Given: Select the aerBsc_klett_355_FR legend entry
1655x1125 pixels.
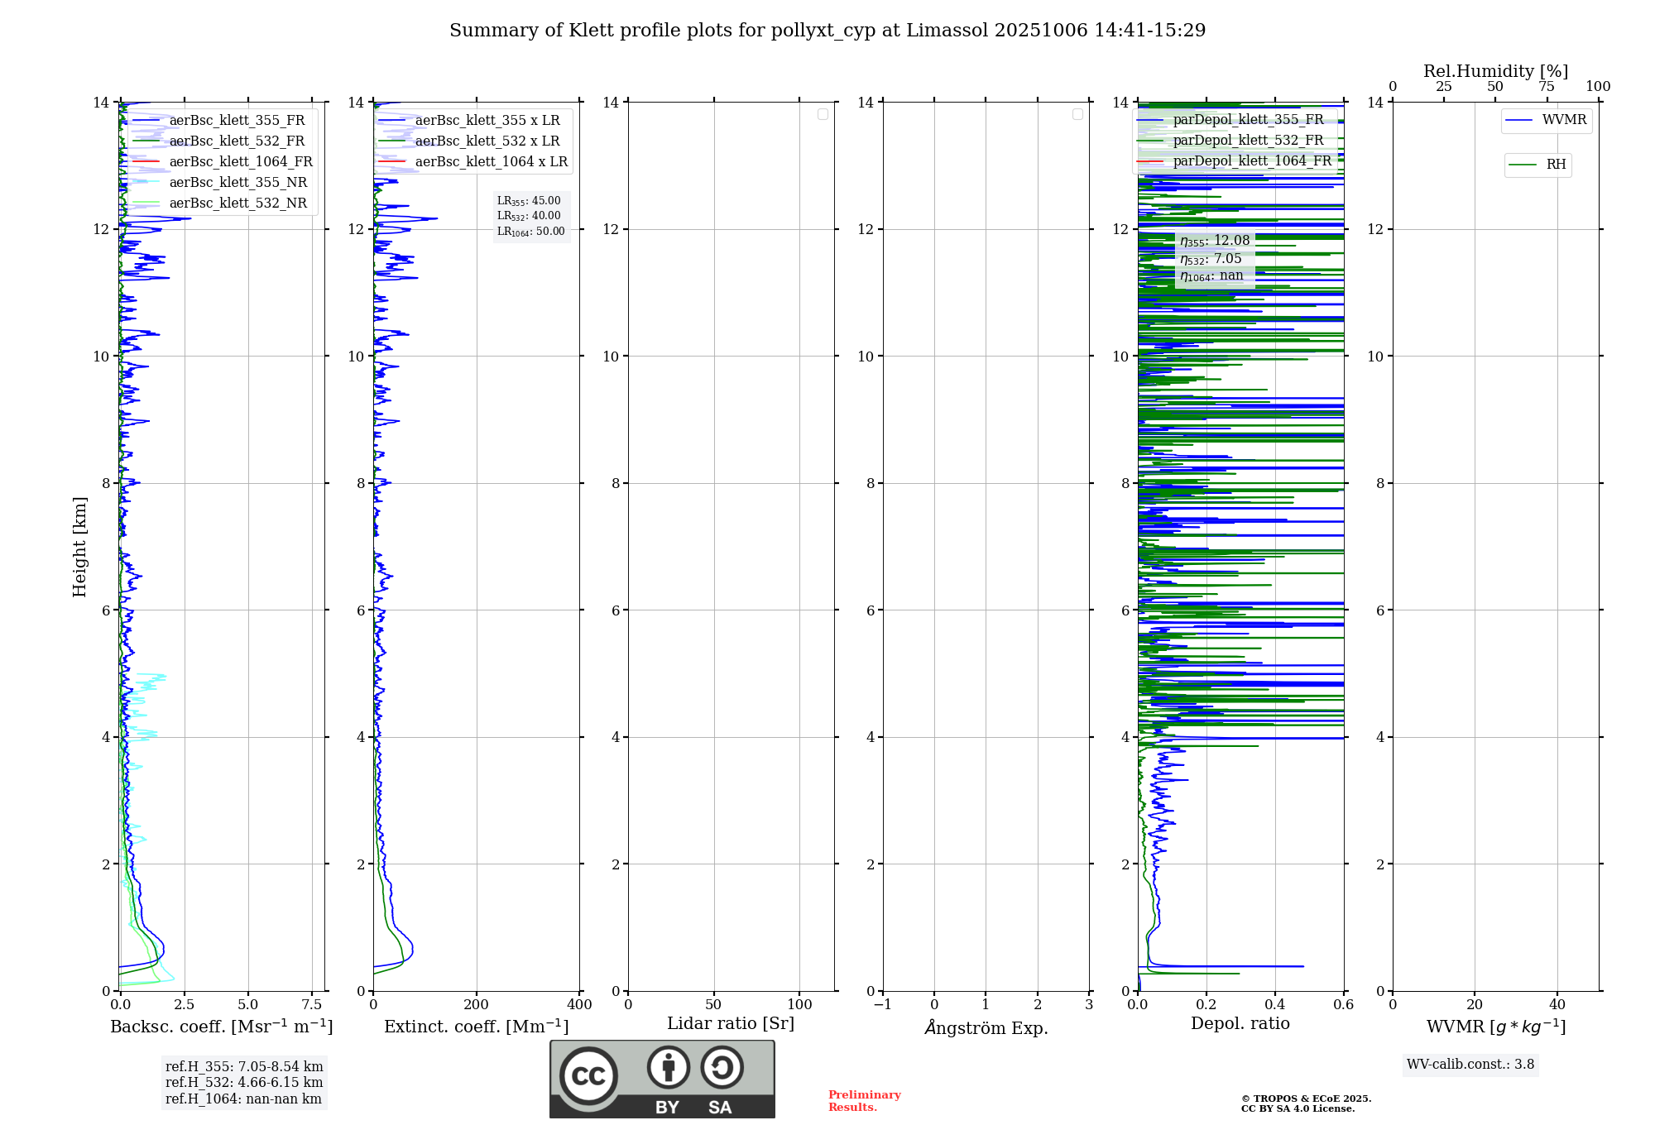Looking at the screenshot, I should click(237, 121).
